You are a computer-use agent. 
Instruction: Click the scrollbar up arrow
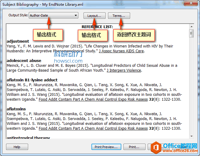click(192, 27)
